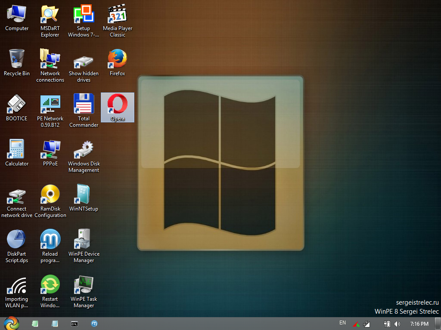The image size is (441, 330).
Task: Open the USB device tray icon
Action: 387,324
